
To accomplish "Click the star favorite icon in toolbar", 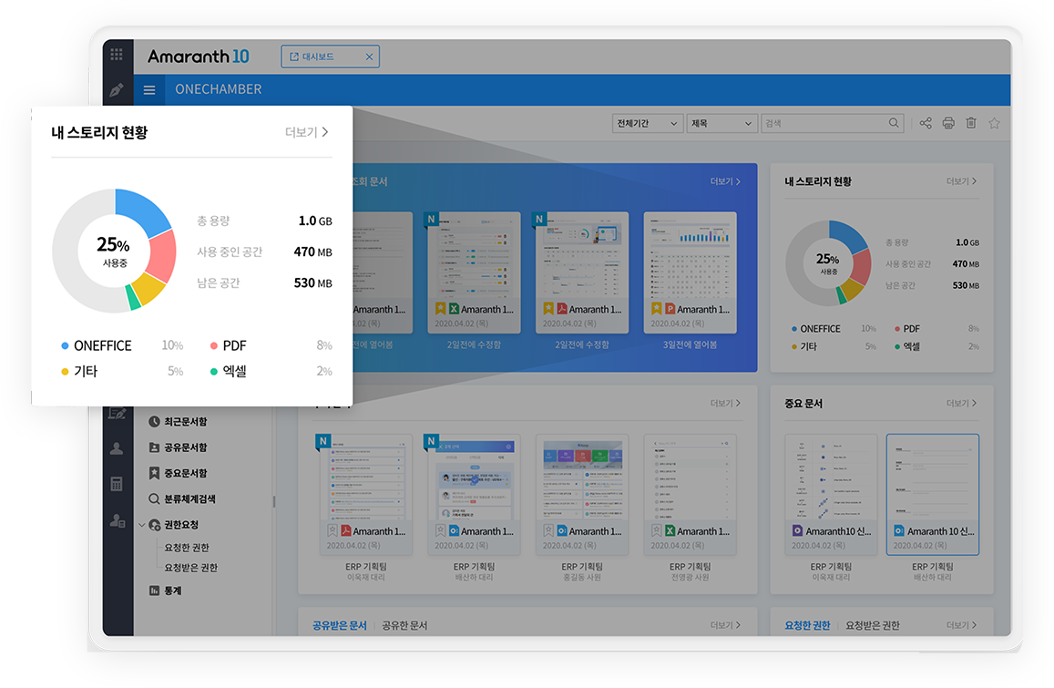I will [x=994, y=123].
